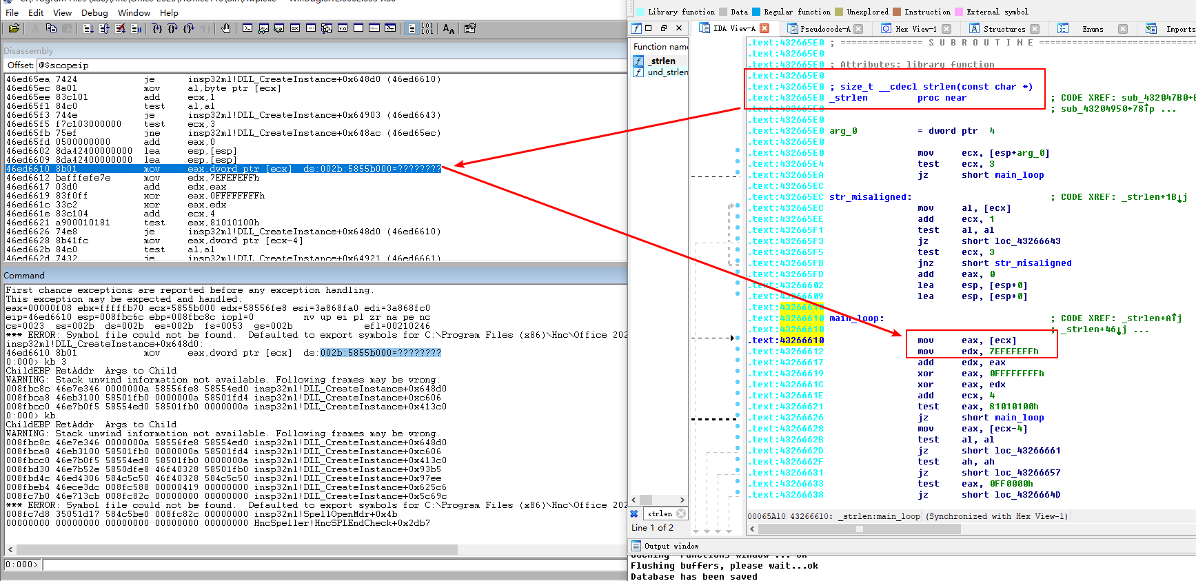
Task: Select und_strlen in the function list
Action: tap(667, 72)
